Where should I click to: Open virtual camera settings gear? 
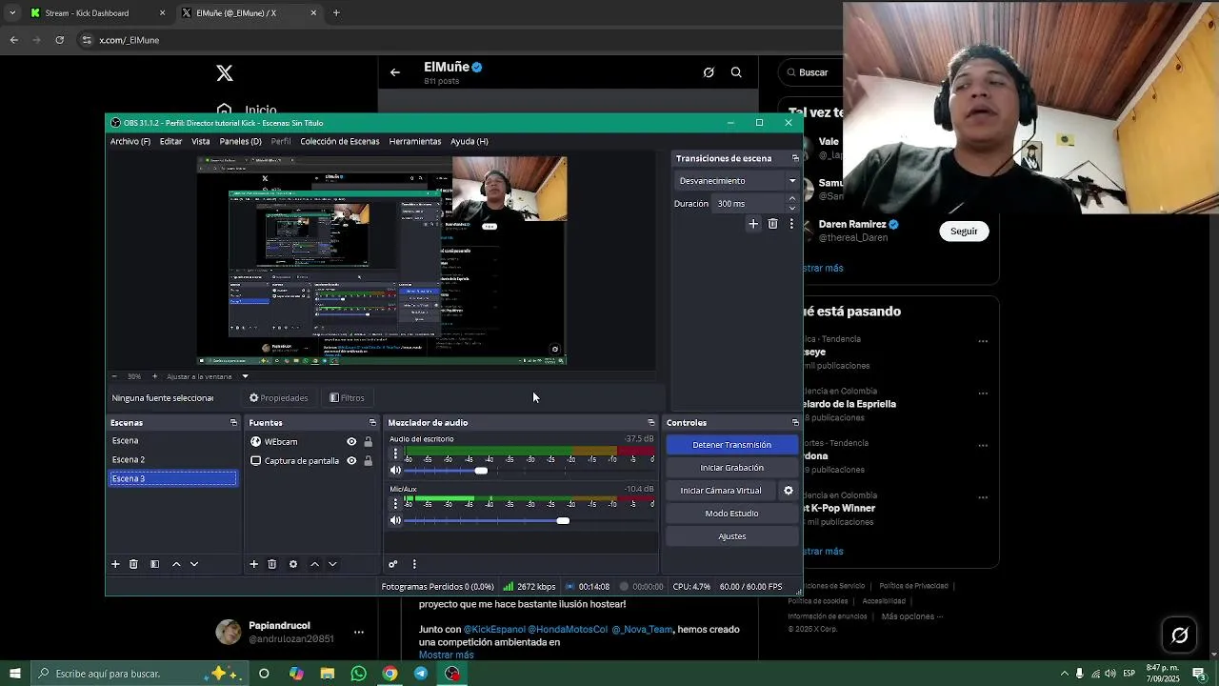coord(788,491)
